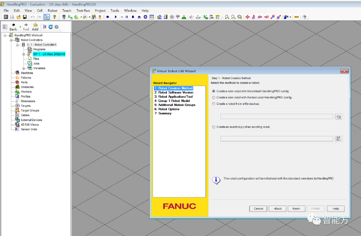The width and height of the screenshot is (361, 236).
Task: Start recording with the record dot
Action: point(108,17)
